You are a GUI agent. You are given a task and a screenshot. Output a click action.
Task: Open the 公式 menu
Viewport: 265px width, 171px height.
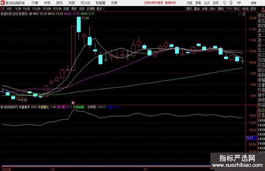tap(207, 3)
